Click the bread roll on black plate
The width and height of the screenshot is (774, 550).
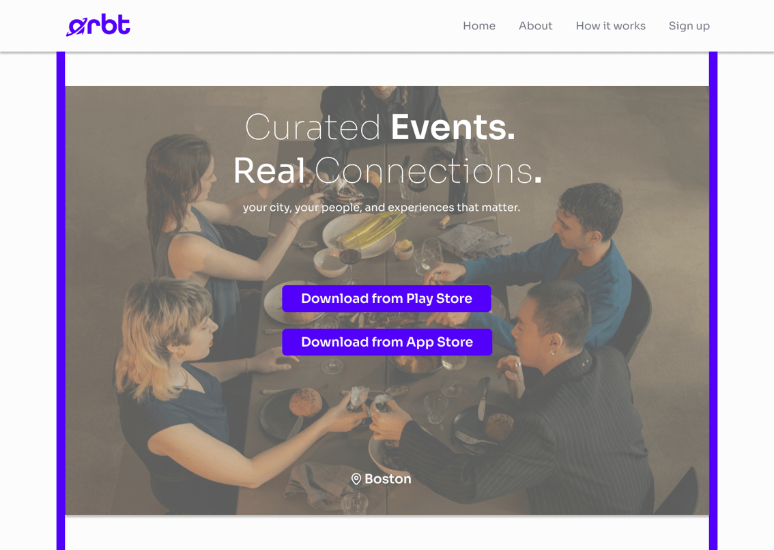click(306, 403)
